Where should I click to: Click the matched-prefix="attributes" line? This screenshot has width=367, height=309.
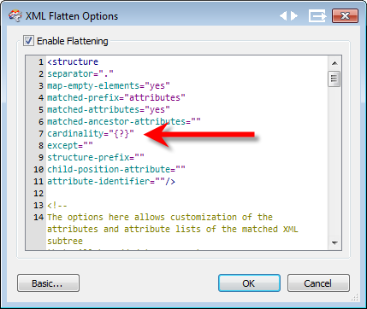tap(116, 97)
